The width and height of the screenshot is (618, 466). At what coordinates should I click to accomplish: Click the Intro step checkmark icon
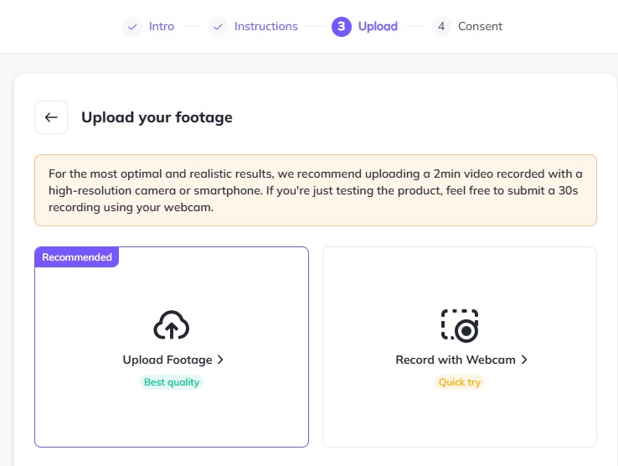pyautogui.click(x=132, y=27)
